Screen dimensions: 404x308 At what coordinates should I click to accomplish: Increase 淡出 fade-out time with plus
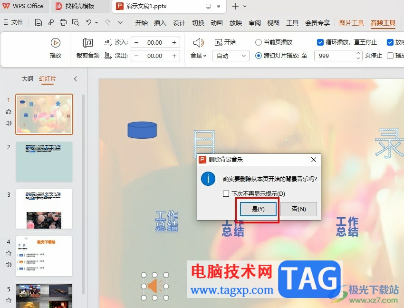pyautogui.click(x=174, y=56)
